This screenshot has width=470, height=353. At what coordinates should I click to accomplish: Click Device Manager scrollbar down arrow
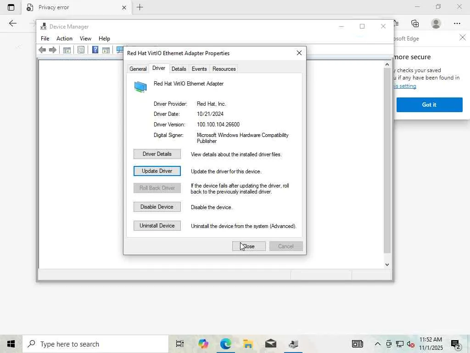point(387,264)
